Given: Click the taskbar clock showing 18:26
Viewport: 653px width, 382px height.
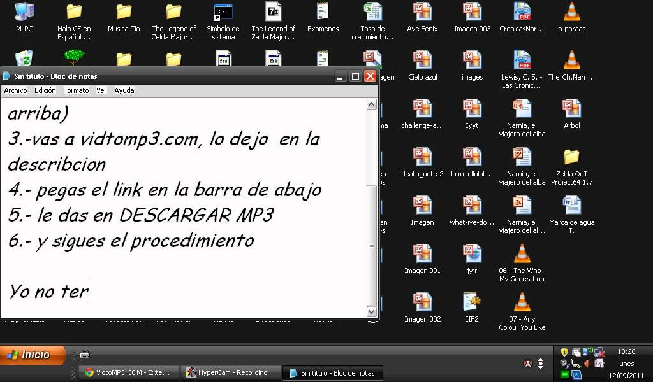Looking at the screenshot, I should pyautogui.click(x=626, y=351).
